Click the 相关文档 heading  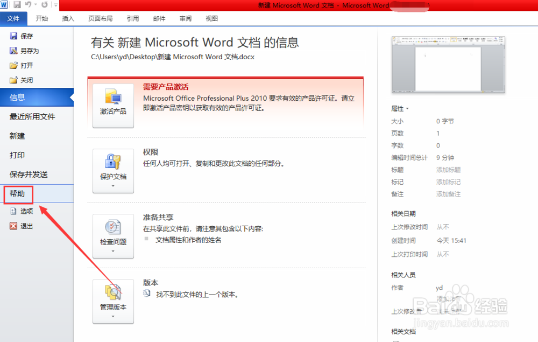403,331
